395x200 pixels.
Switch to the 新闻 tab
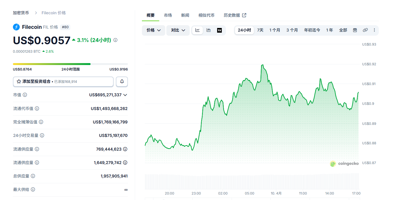point(185,15)
